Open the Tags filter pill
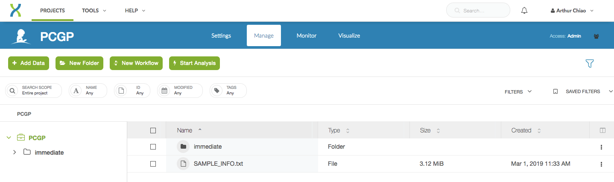Viewport: 614px width, 182px height. click(x=228, y=91)
